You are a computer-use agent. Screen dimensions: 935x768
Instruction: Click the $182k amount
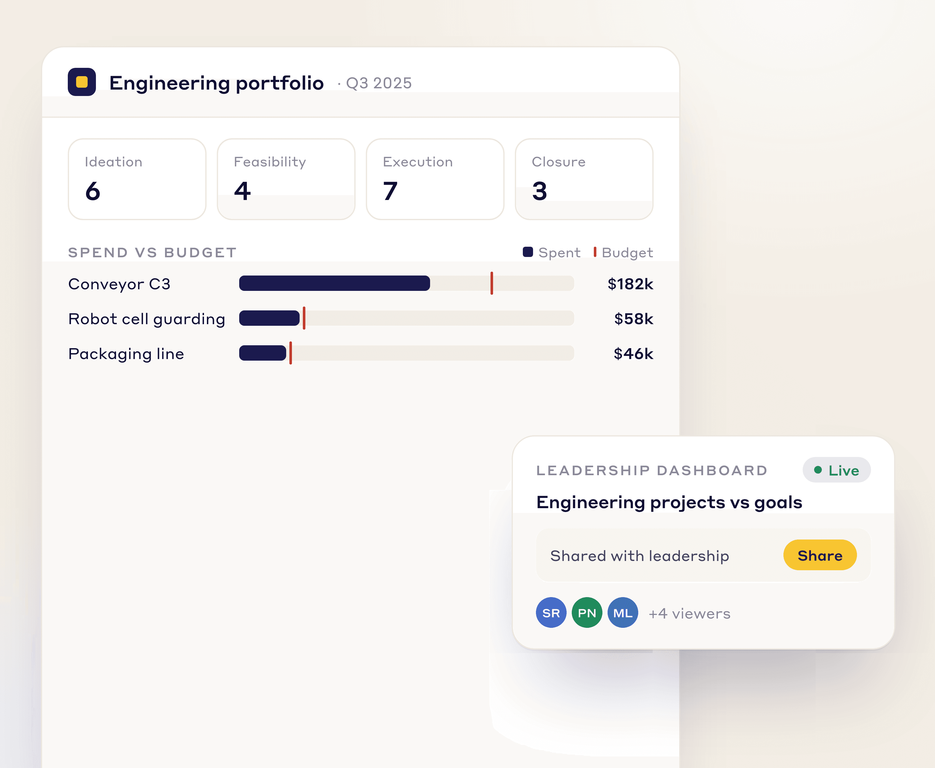[630, 284]
